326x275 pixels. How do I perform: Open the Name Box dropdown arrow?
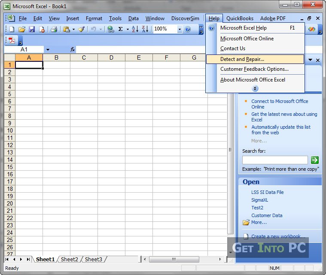pyautogui.click(x=48, y=50)
